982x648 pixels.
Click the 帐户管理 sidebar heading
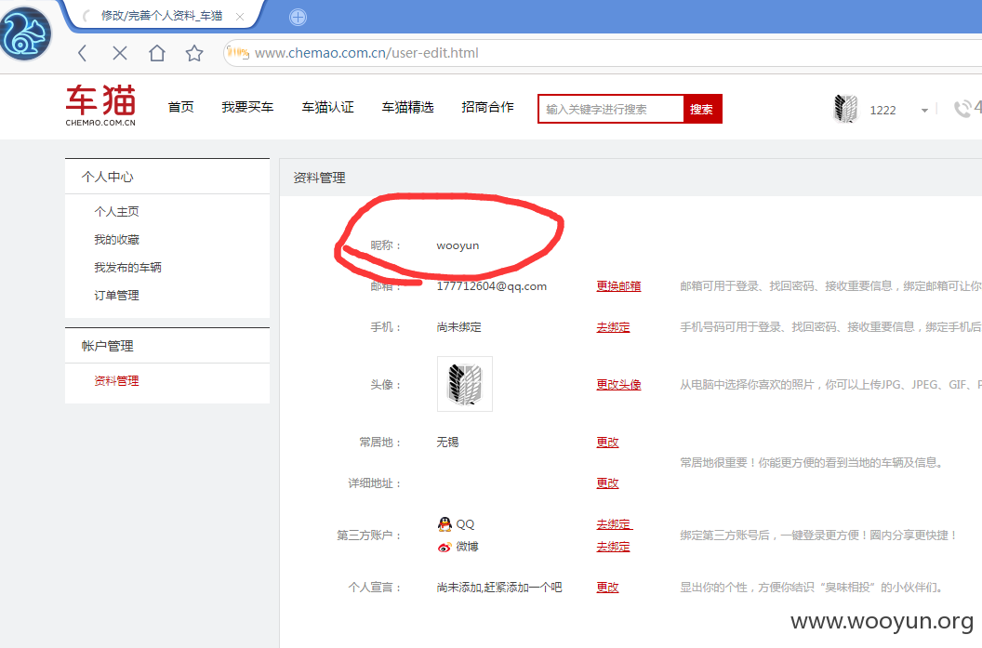pos(107,346)
